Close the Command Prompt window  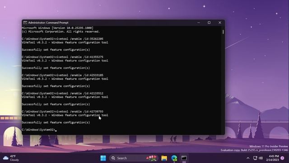click(220, 23)
